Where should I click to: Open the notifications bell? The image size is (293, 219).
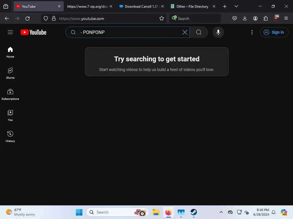(274, 212)
